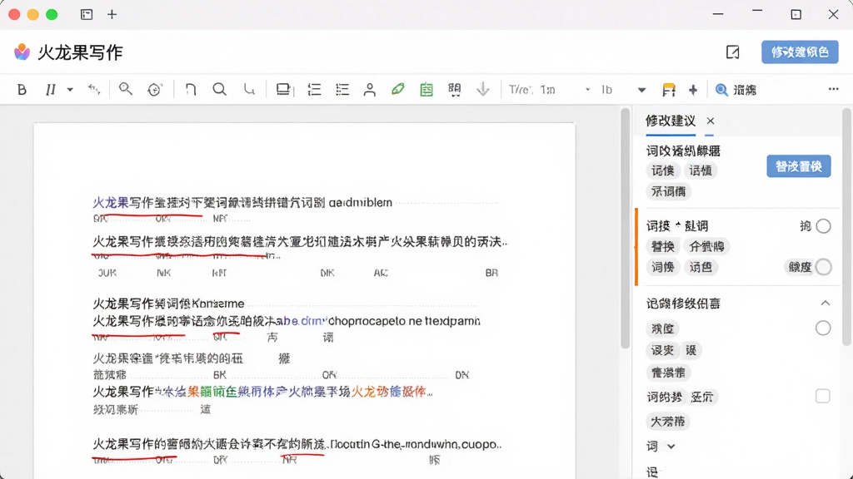This screenshot has height=479, width=853.
Task: Click the line ending with 'geidmiblem'
Action: click(x=242, y=203)
